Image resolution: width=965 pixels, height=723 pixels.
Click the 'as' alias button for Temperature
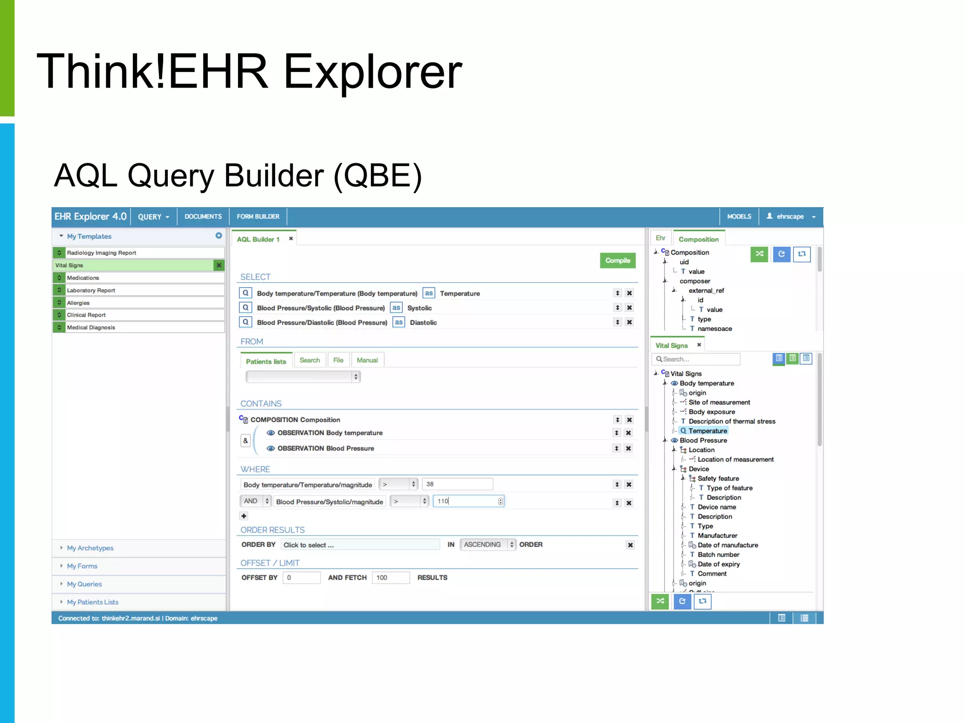429,293
